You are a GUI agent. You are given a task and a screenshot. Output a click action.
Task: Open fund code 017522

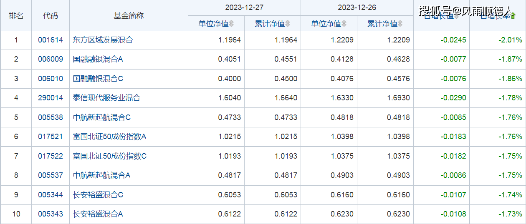pos(51,156)
